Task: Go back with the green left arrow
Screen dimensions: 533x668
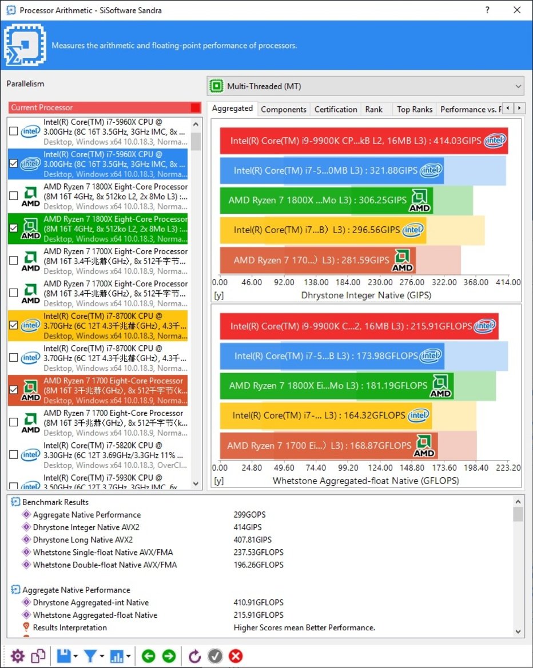Action: [148, 655]
